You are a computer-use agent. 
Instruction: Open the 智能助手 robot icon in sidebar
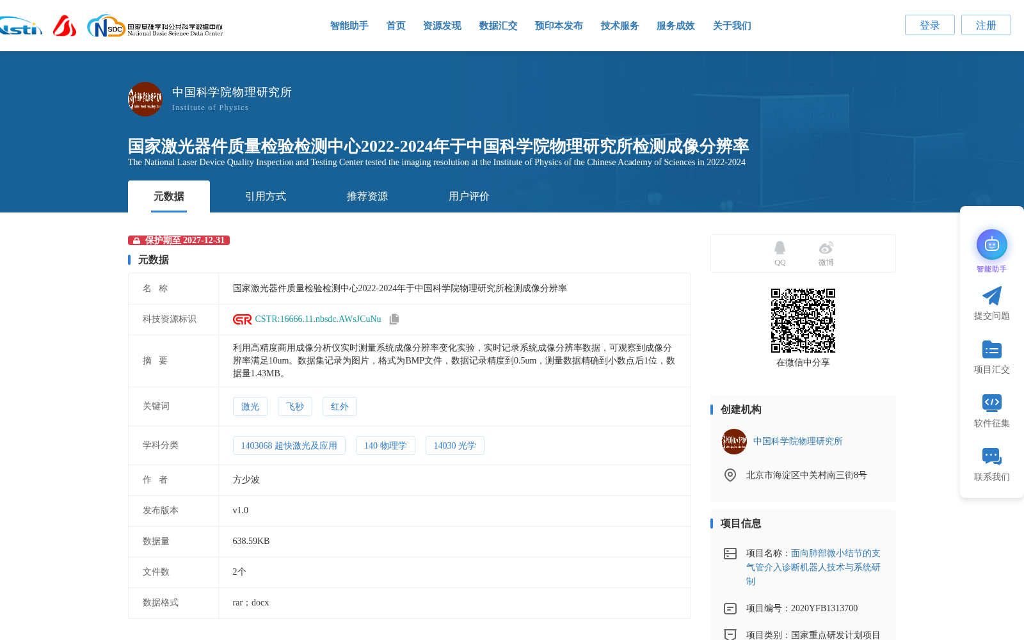(992, 244)
